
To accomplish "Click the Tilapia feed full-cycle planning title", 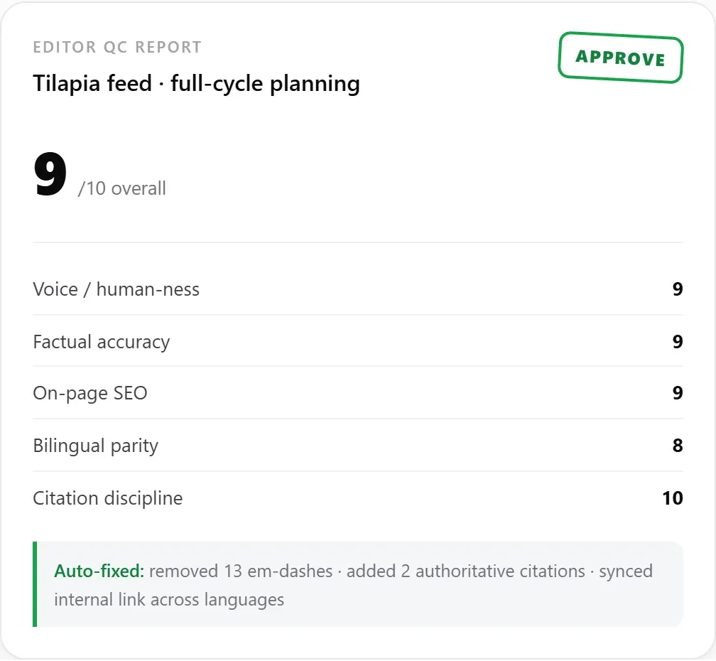I will 196,84.
